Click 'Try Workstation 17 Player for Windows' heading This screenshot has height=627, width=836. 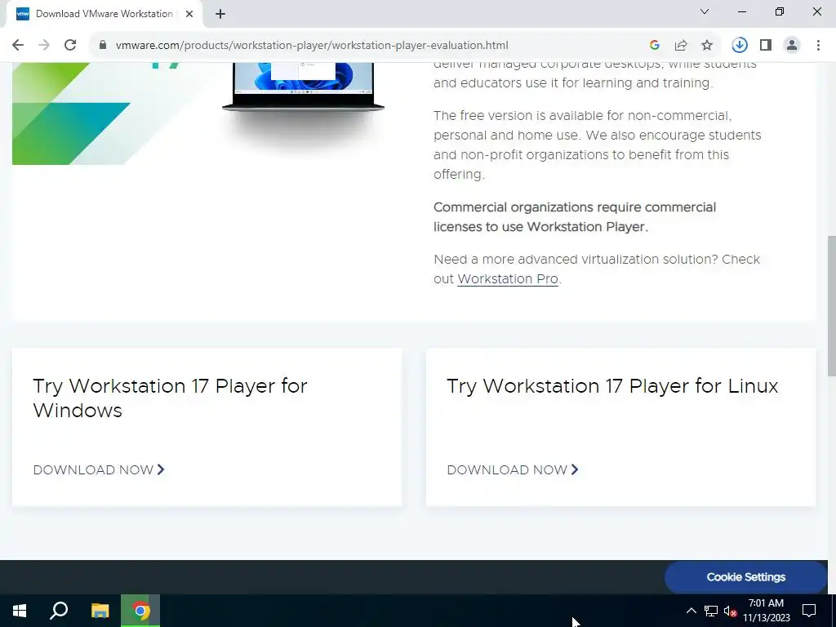170,398
